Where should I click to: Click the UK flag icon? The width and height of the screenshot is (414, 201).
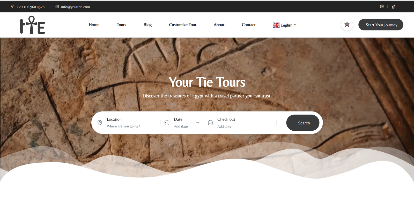coord(276,25)
